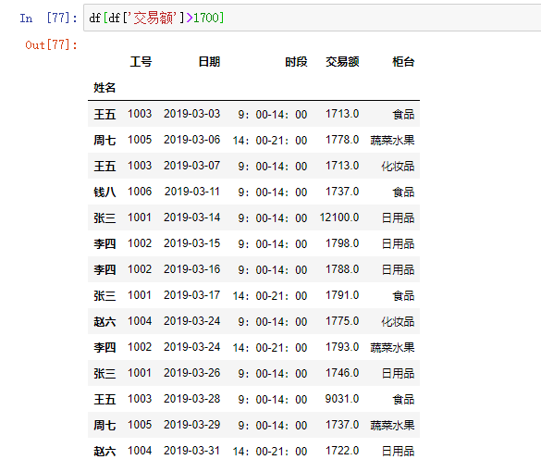Select date cell 2019-03-26
The width and height of the screenshot is (541, 472).
[191, 373]
